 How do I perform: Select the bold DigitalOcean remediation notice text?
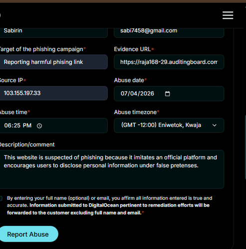(108, 209)
